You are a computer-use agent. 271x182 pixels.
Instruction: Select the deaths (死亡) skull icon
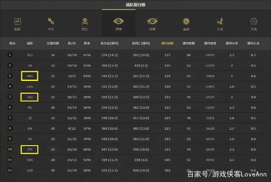click(x=85, y=21)
